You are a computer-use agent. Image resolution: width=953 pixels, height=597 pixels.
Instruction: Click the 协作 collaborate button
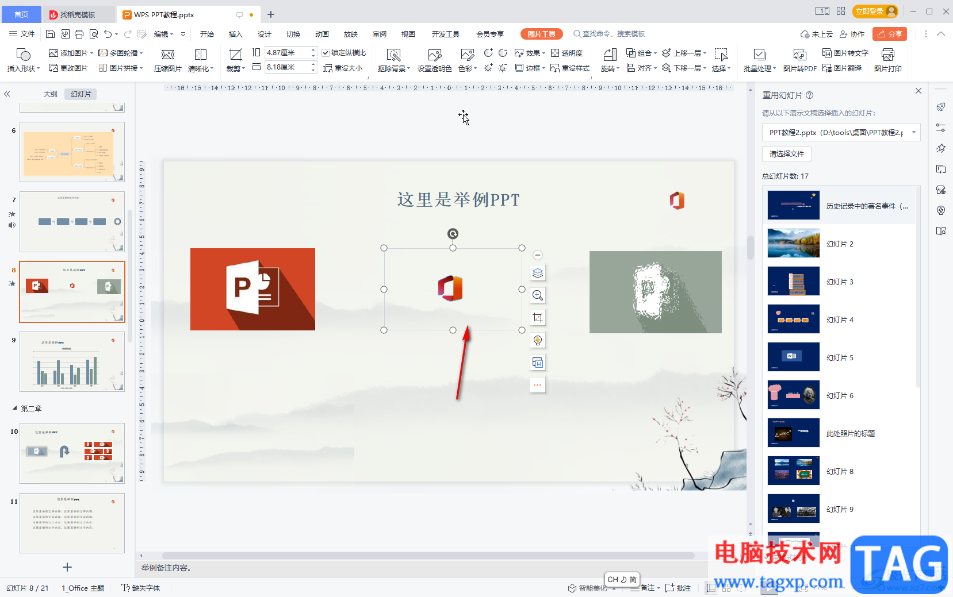tap(852, 34)
